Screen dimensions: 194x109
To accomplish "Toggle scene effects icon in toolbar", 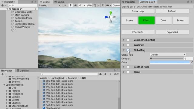I will click(80, 5).
